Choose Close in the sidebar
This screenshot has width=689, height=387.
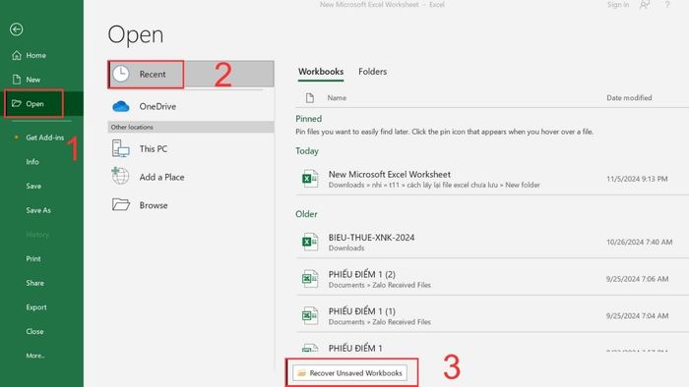click(34, 331)
